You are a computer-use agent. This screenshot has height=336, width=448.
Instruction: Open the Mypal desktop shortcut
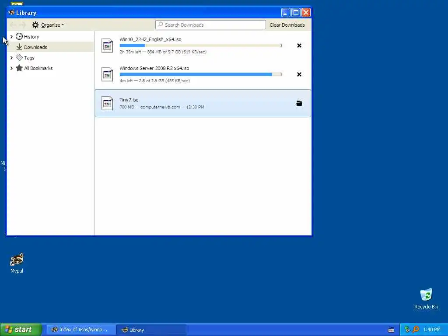coord(17,263)
